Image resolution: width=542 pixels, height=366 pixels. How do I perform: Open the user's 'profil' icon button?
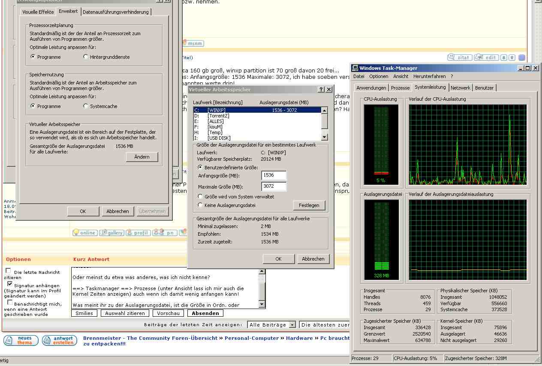pos(138,233)
